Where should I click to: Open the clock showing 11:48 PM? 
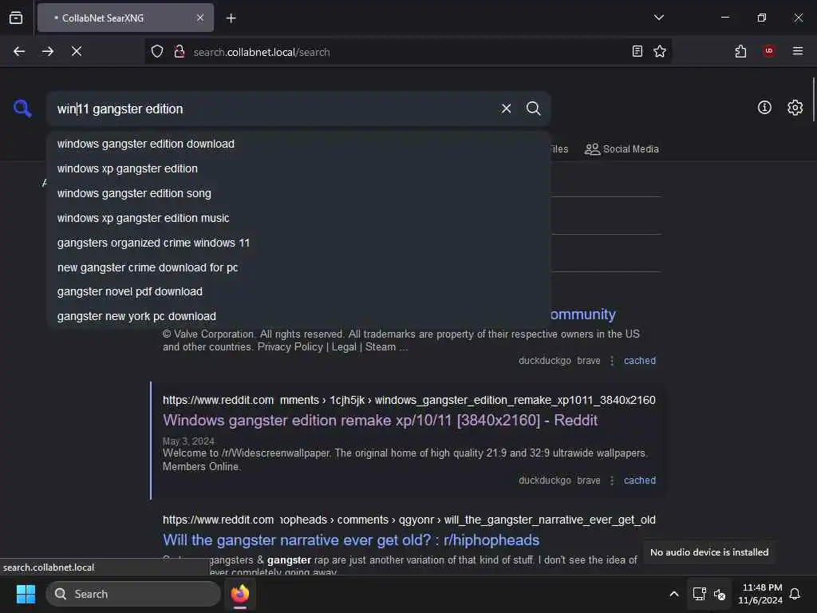(760, 594)
